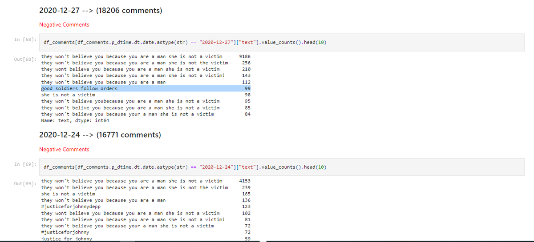Click count value 239 in output 69
The width and height of the screenshot is (534, 242).
pyautogui.click(x=246, y=187)
